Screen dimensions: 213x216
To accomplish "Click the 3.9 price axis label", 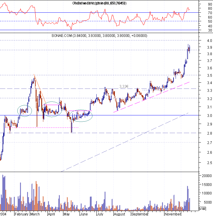I will (x=209, y=48).
